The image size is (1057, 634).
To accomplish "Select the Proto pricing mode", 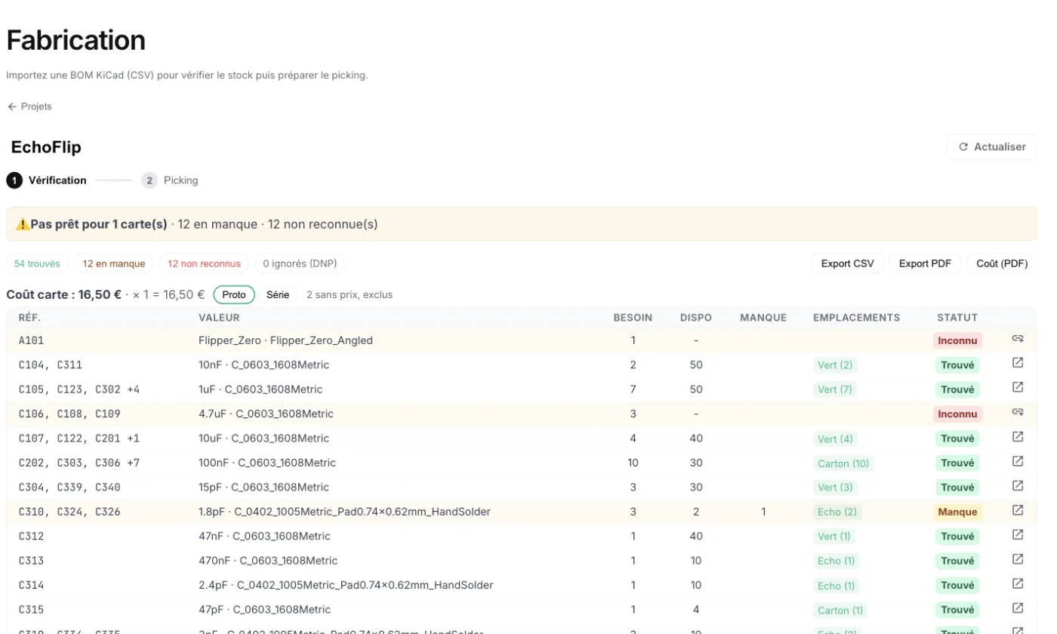I will (234, 294).
